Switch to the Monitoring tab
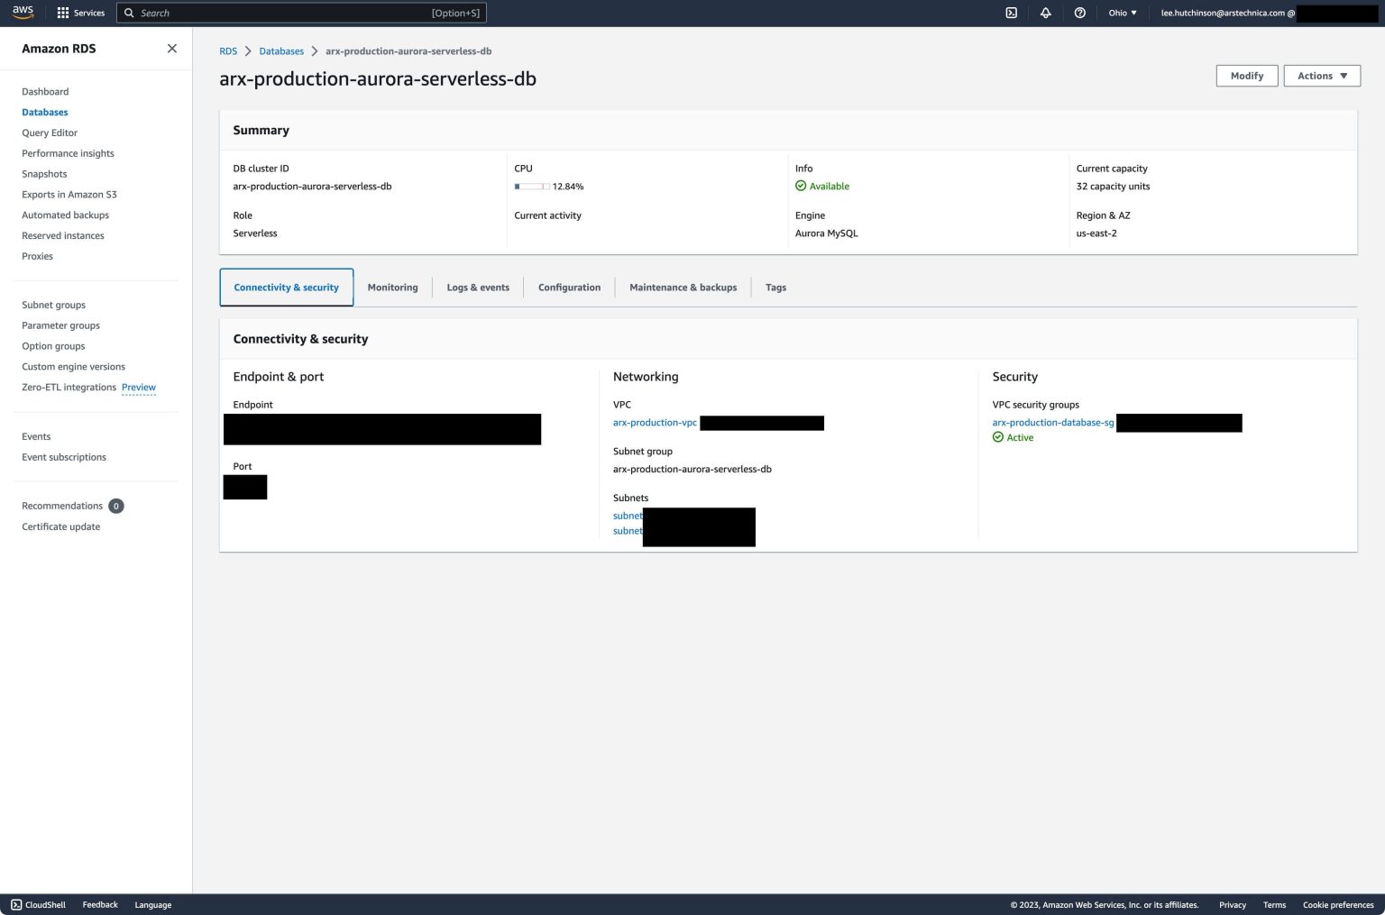1385x915 pixels. click(x=393, y=288)
